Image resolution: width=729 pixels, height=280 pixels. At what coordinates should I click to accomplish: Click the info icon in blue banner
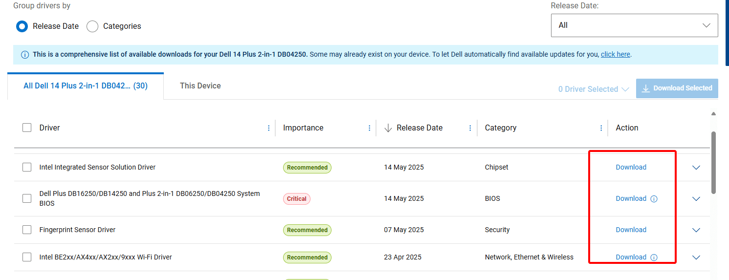(x=25, y=55)
